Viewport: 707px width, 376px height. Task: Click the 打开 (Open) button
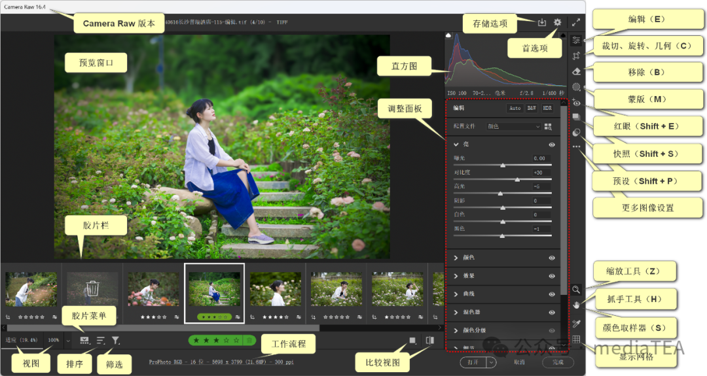point(473,362)
